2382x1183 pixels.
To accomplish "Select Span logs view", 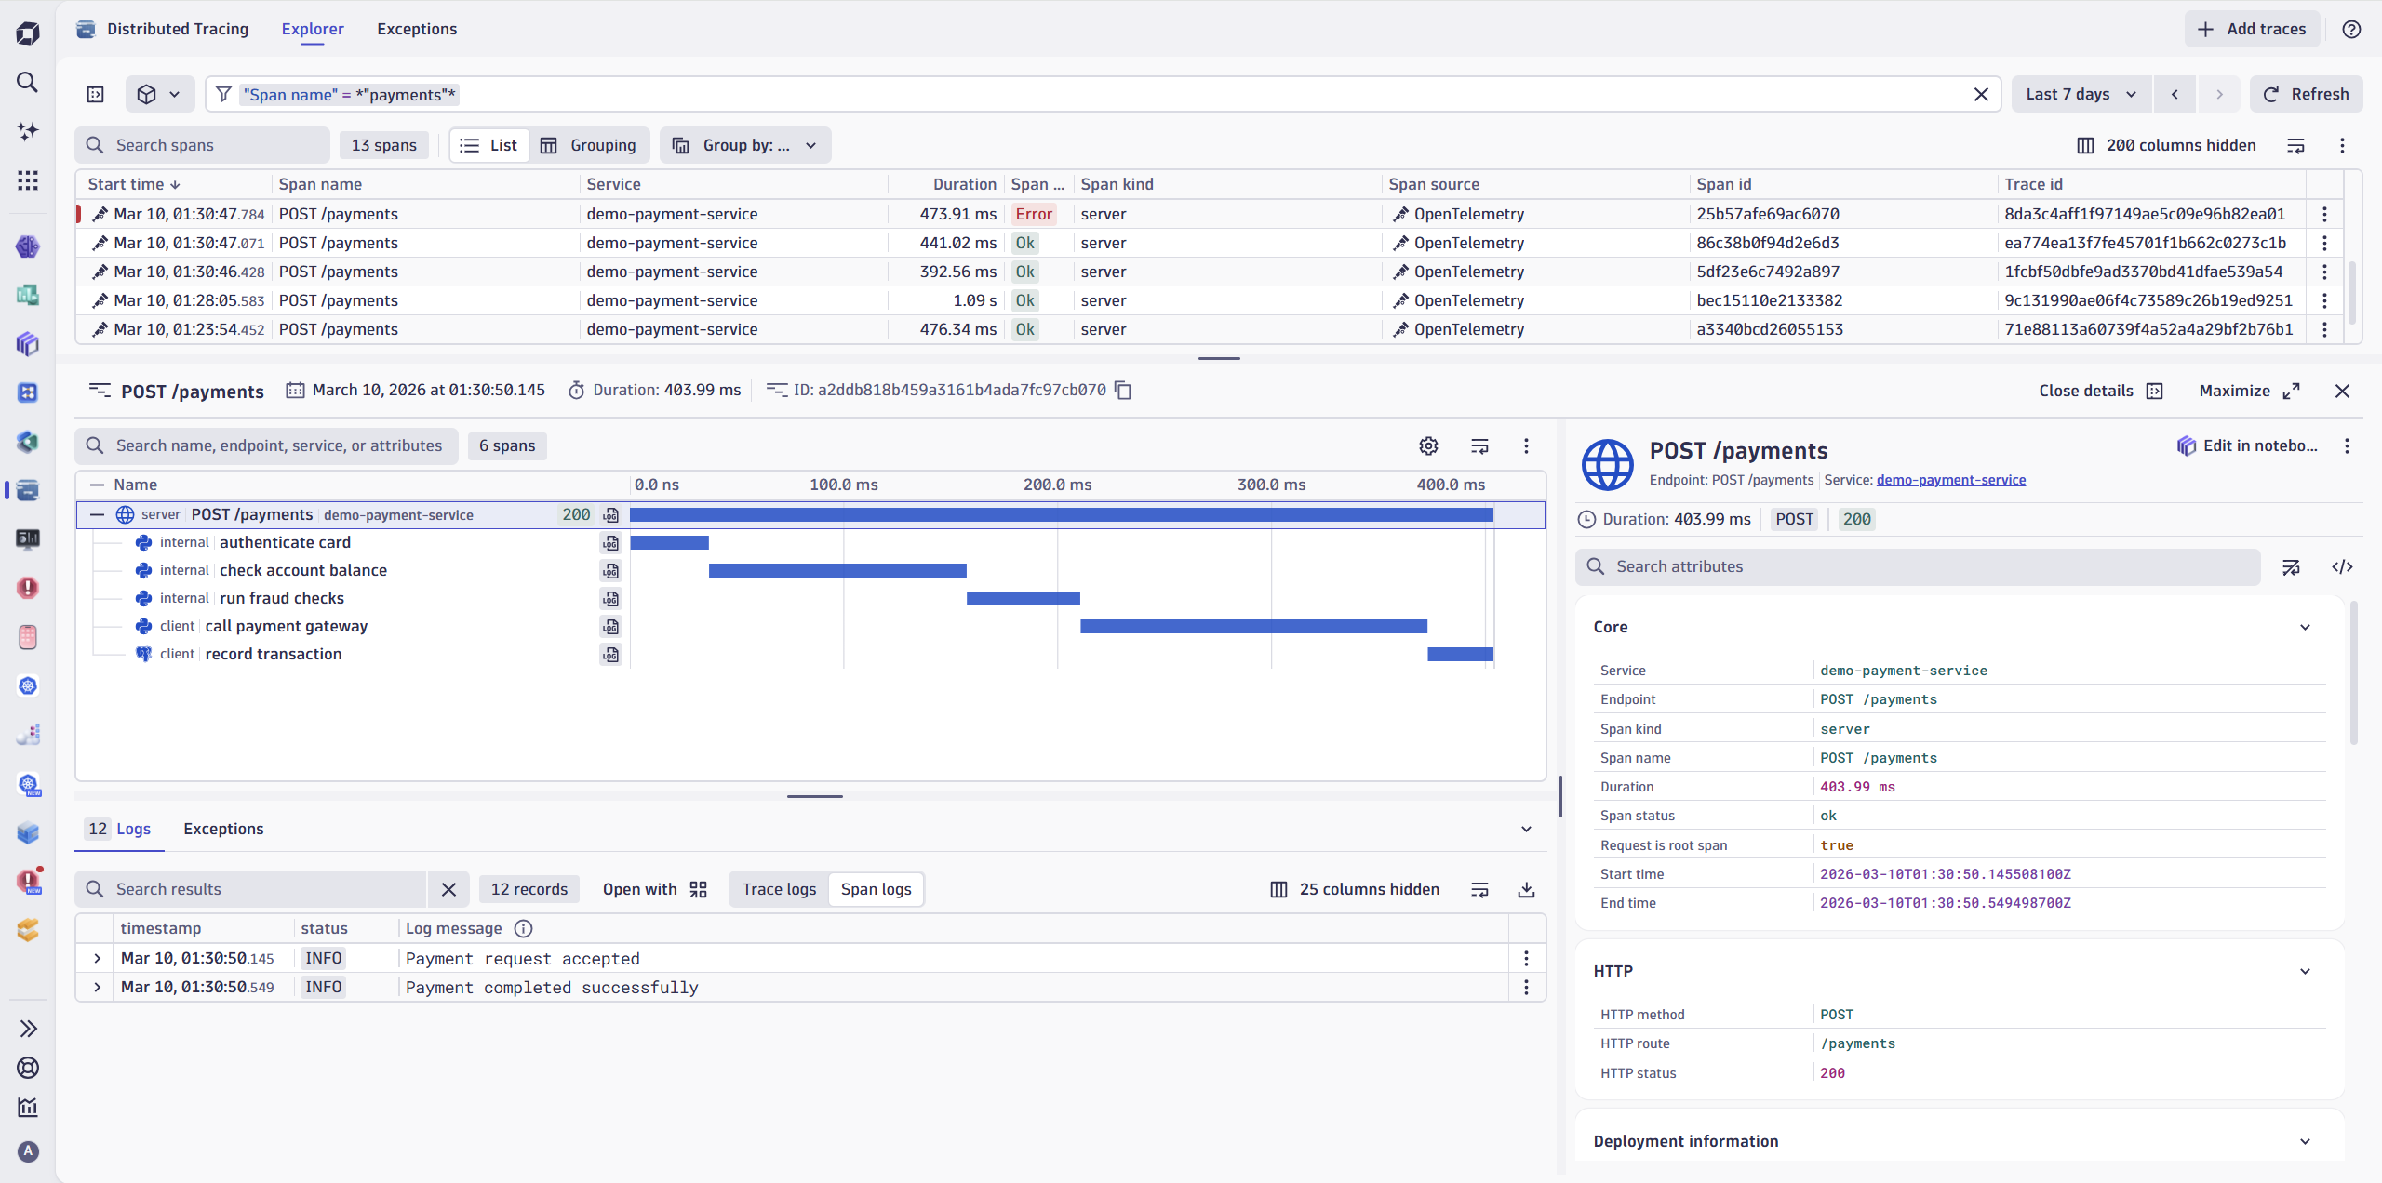I will coord(876,889).
